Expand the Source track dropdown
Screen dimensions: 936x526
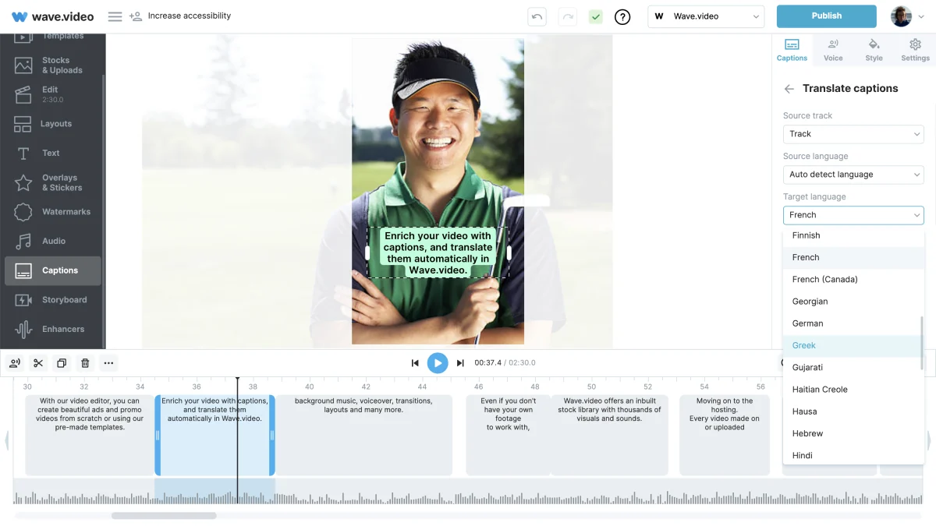tap(853, 134)
